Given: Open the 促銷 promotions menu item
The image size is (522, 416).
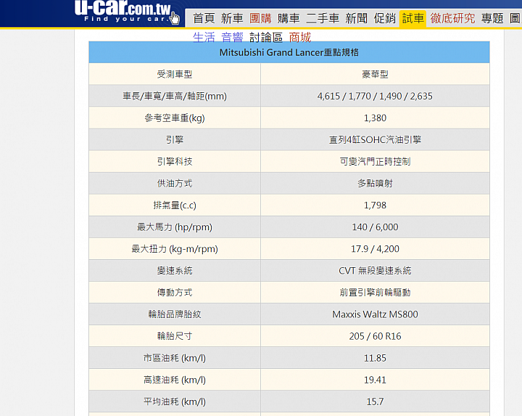Looking at the screenshot, I should coord(384,18).
